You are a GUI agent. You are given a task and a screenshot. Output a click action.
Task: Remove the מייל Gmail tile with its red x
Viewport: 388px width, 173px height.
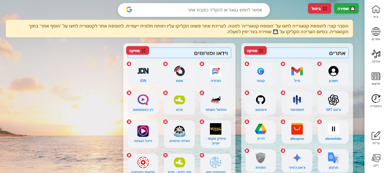point(283,64)
